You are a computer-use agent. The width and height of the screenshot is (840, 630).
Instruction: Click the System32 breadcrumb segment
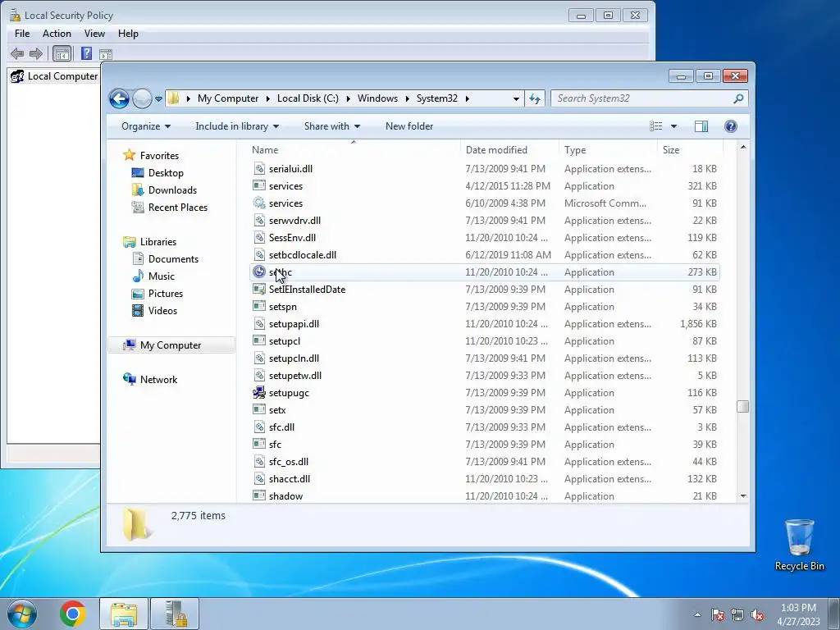(437, 98)
